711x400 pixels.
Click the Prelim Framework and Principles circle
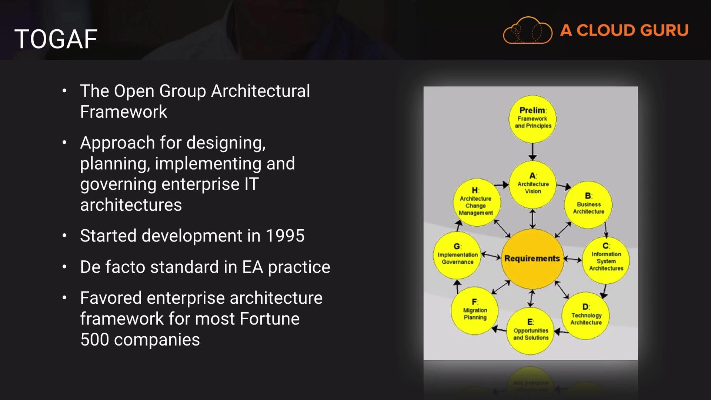click(x=533, y=119)
